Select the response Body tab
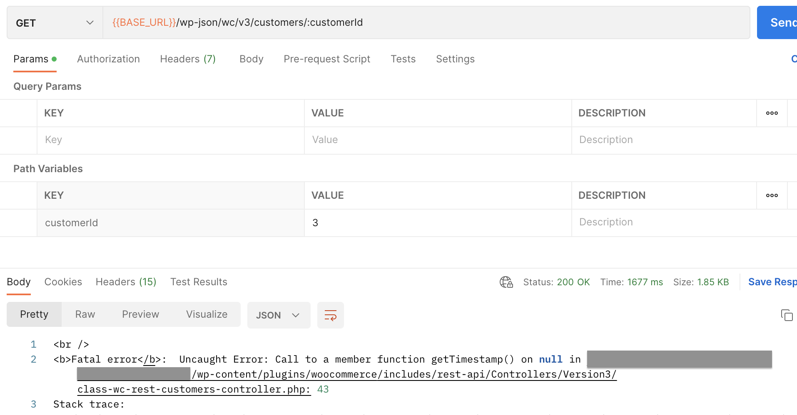 click(x=19, y=282)
